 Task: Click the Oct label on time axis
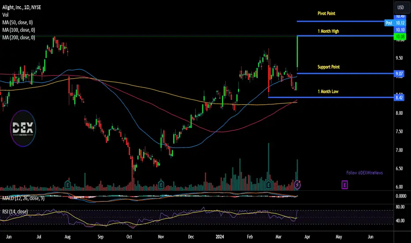pyautogui.click(x=129, y=237)
